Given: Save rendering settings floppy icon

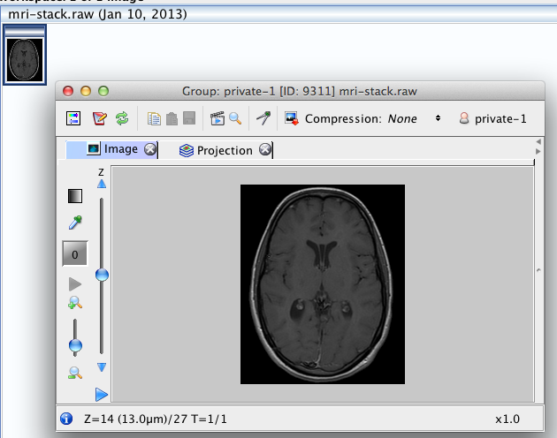Looking at the screenshot, I should pyautogui.click(x=189, y=118).
